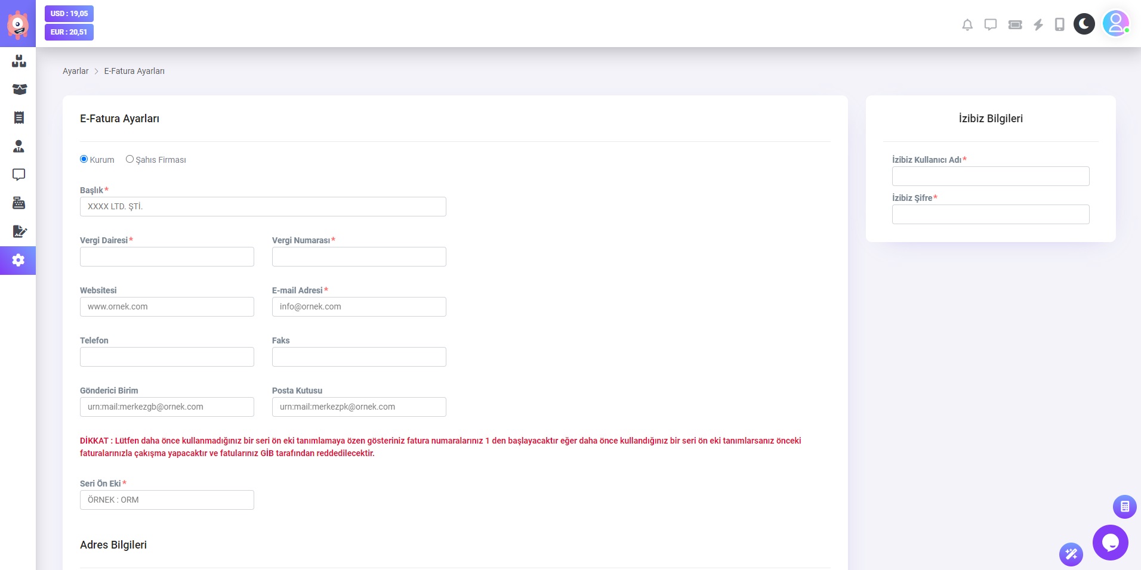The image size is (1141, 570).
Task: Open the settings gear sidebar menu
Action: (18, 261)
